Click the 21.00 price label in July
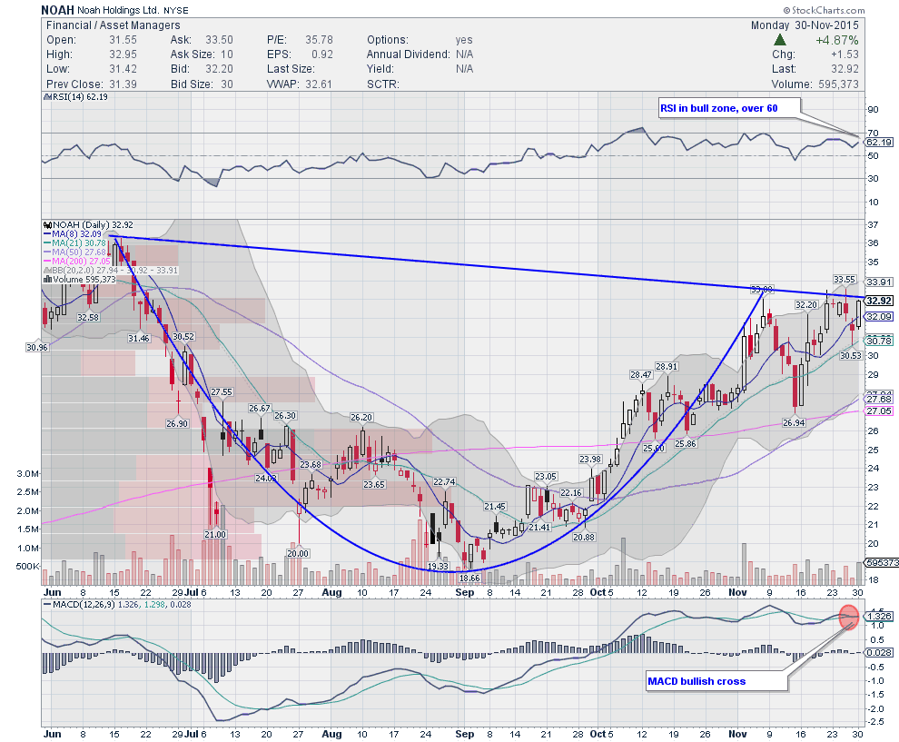 pyautogui.click(x=215, y=534)
